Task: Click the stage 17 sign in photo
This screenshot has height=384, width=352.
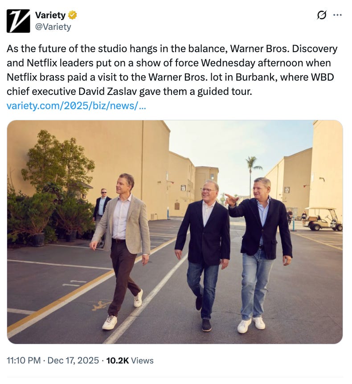Action: tap(287, 190)
